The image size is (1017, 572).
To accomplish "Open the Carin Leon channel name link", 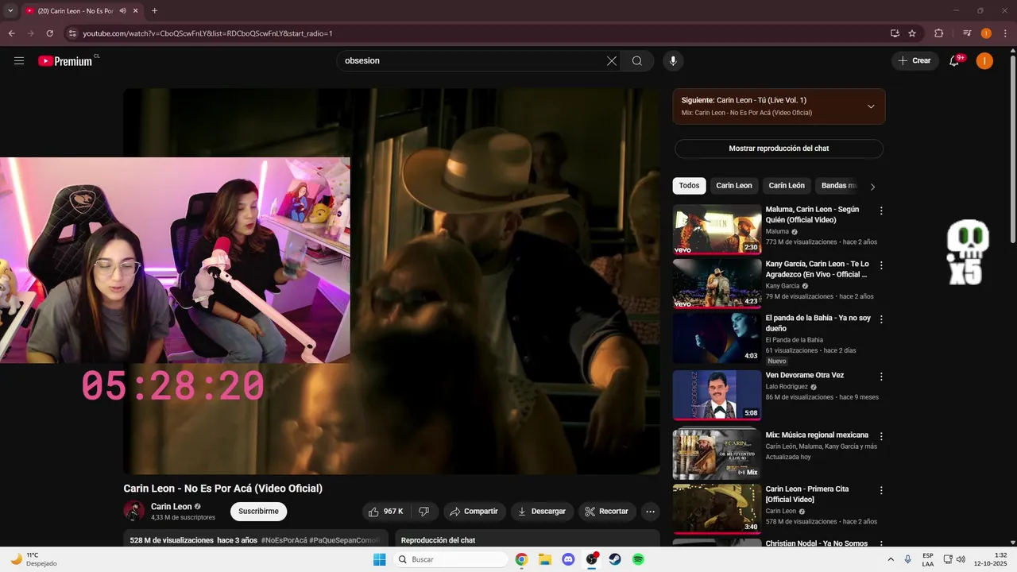I will (x=172, y=507).
